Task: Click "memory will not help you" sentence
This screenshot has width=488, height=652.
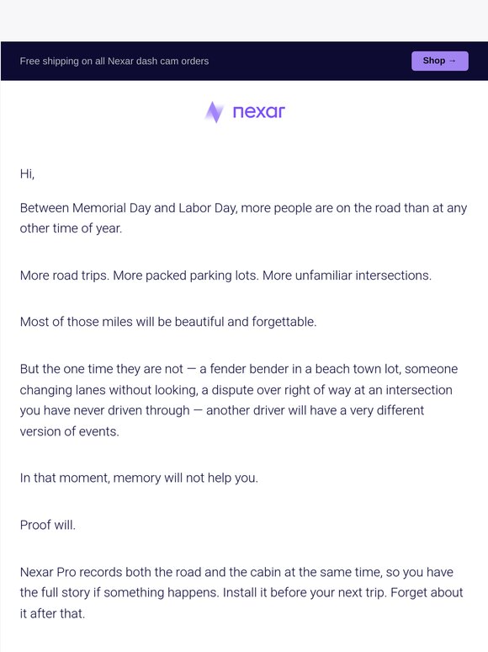Action: [139, 478]
